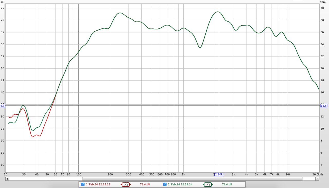The width and height of the screenshot is (329, 188).
Task: Click the red 1/6 smoothing icon
Action: (x=126, y=184)
